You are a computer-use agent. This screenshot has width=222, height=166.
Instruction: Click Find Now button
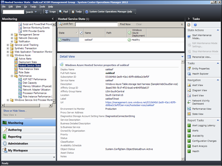(125, 24)
